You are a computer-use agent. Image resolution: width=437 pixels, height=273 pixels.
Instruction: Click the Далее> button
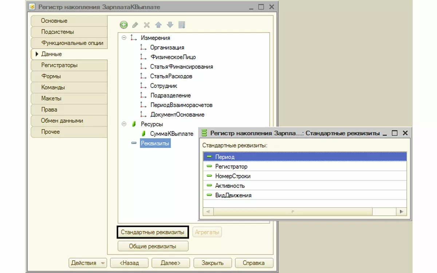[x=171, y=263]
